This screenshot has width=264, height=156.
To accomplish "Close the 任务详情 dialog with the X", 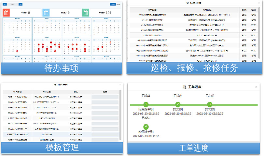I will pos(259,3).
